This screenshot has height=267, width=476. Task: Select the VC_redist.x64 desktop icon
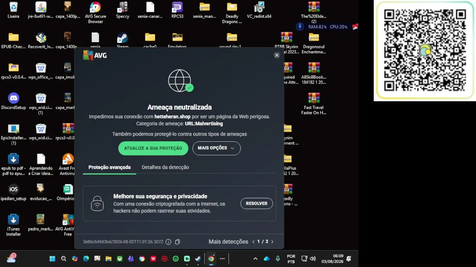point(259,10)
